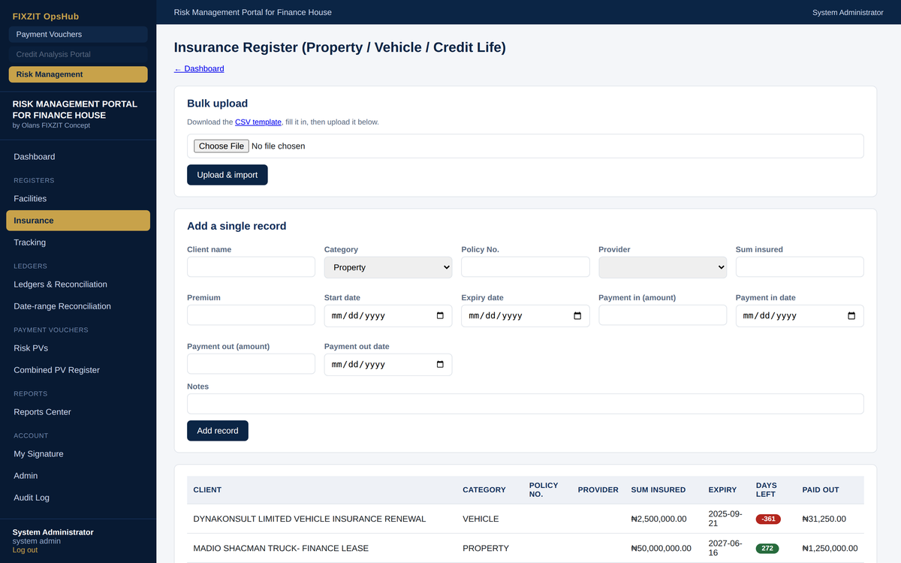Screen dimensions: 901x563
Task: Open calendar picker in Payment out date field
Action: [x=440, y=365]
